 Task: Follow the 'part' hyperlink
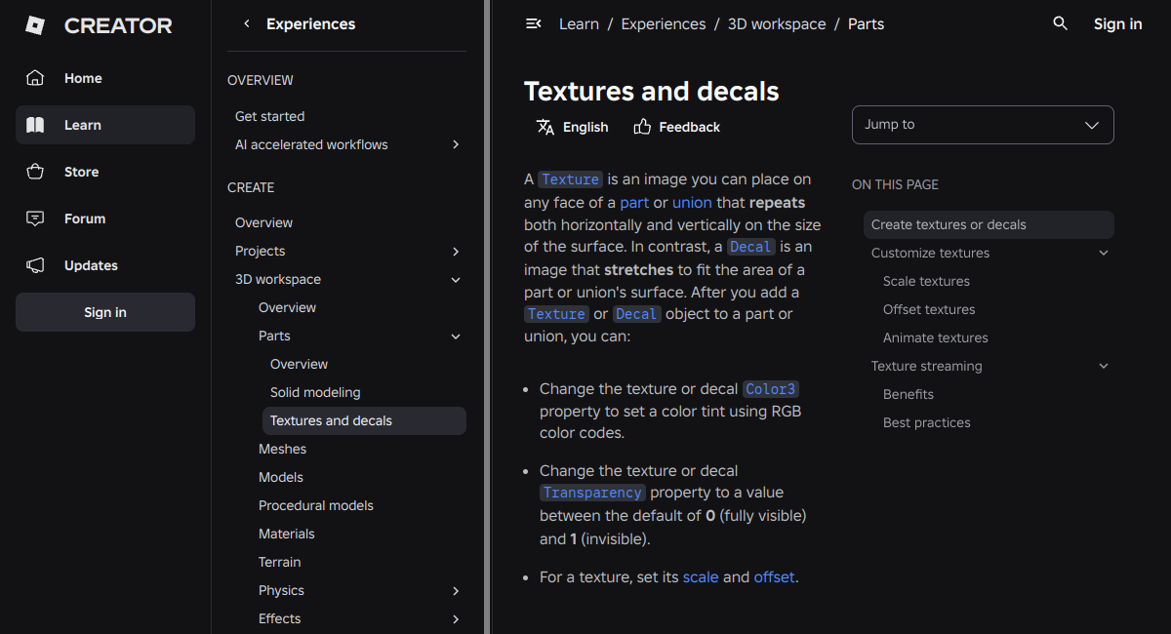click(634, 203)
